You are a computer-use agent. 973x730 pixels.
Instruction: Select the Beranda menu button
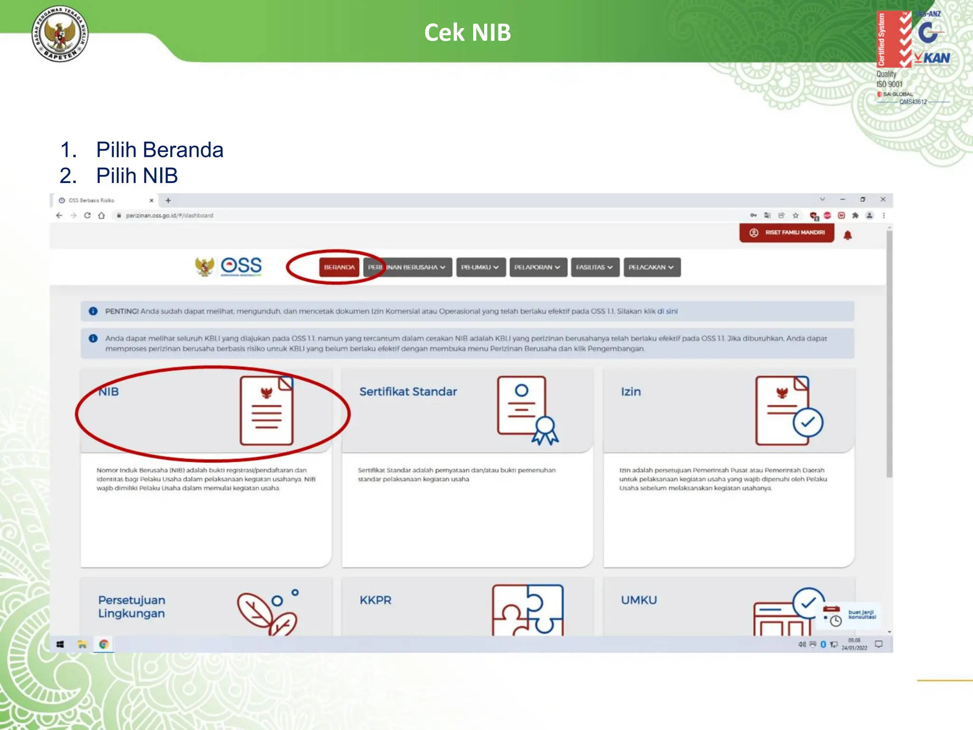pos(339,267)
